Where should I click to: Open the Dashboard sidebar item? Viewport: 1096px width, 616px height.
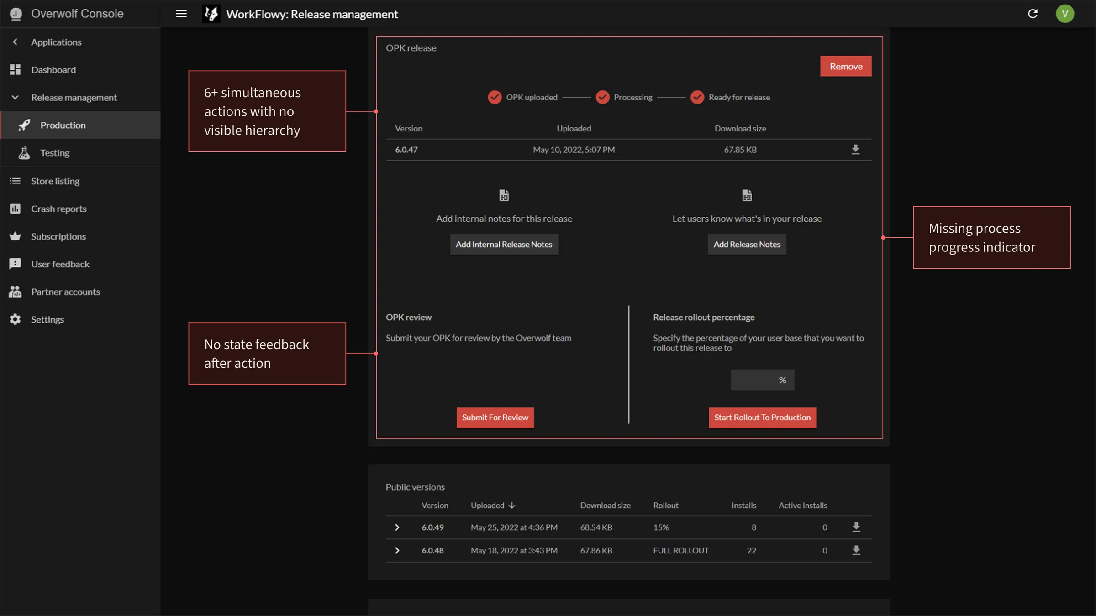(x=80, y=70)
